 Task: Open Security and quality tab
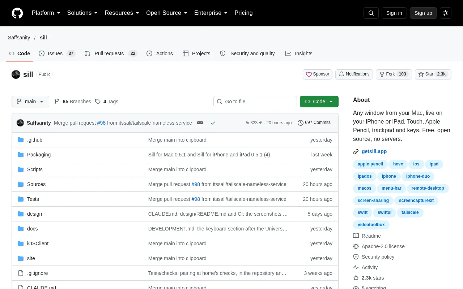247,53
